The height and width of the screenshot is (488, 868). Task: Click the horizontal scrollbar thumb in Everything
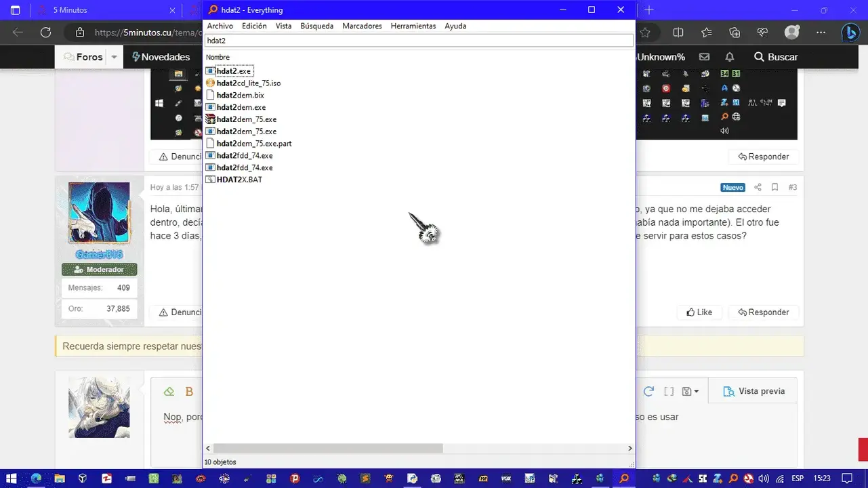tap(327, 448)
